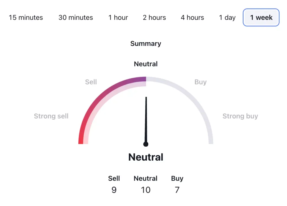Open the 1 hour interval view
The image size is (287, 206).
[118, 17]
